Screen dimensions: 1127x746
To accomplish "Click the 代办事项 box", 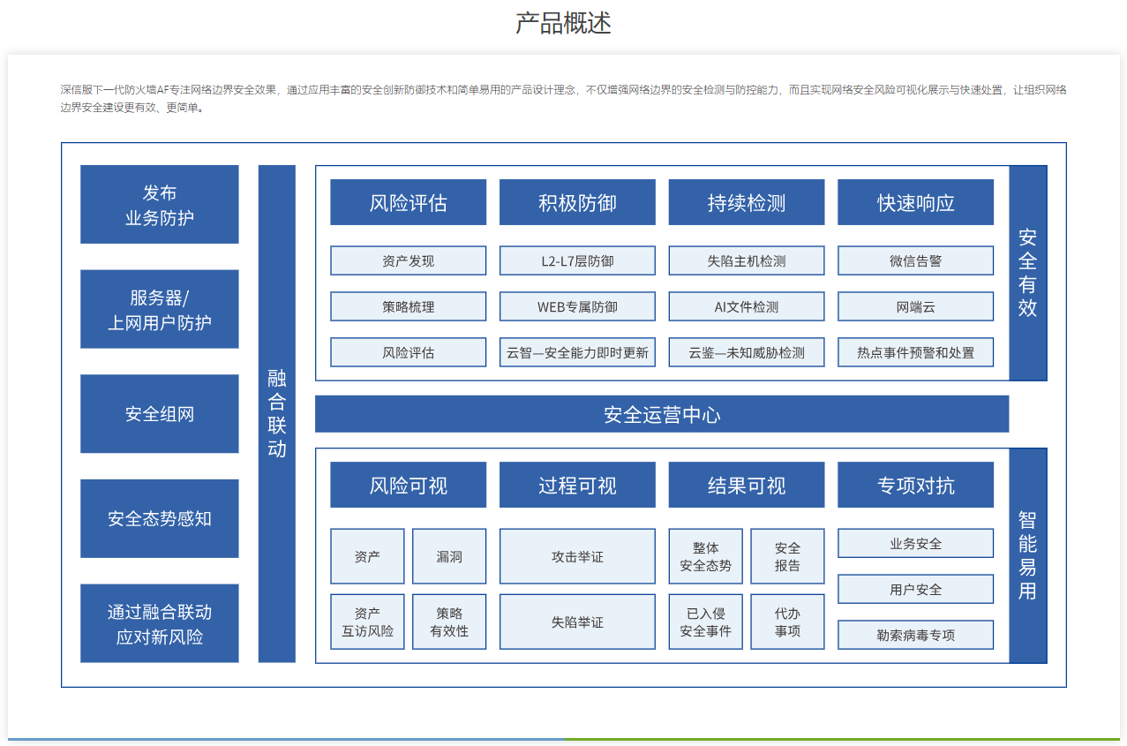I will point(787,622).
